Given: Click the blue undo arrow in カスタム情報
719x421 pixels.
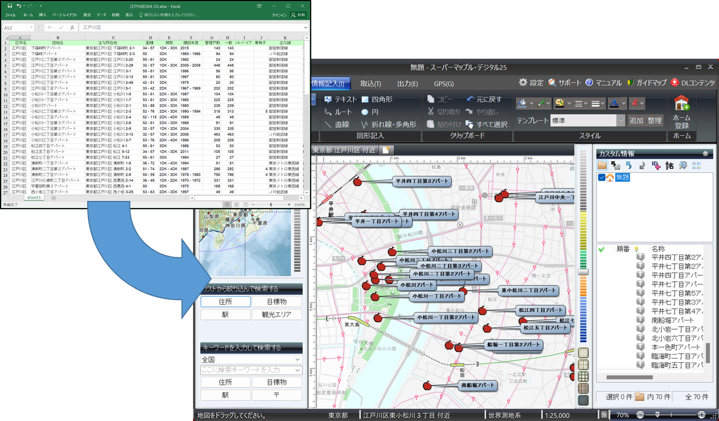Looking at the screenshot, I should tap(629, 165).
